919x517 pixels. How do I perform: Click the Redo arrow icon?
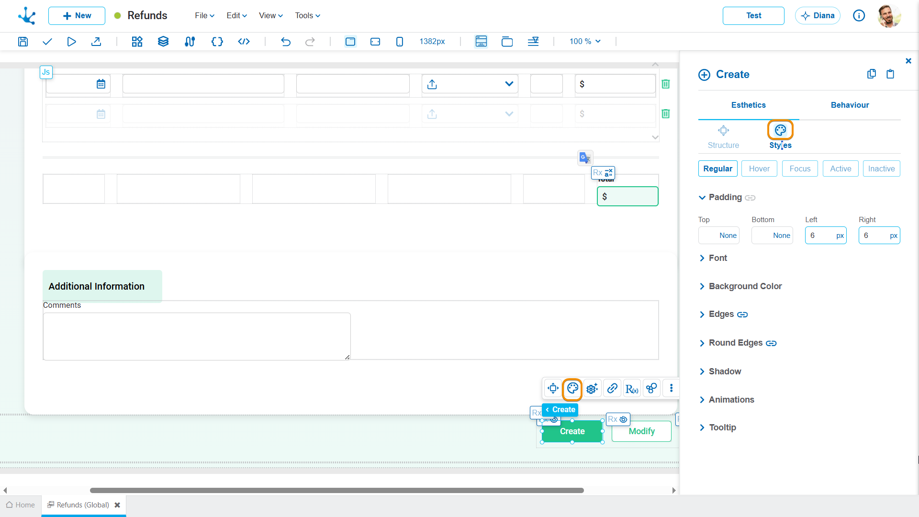coord(310,42)
